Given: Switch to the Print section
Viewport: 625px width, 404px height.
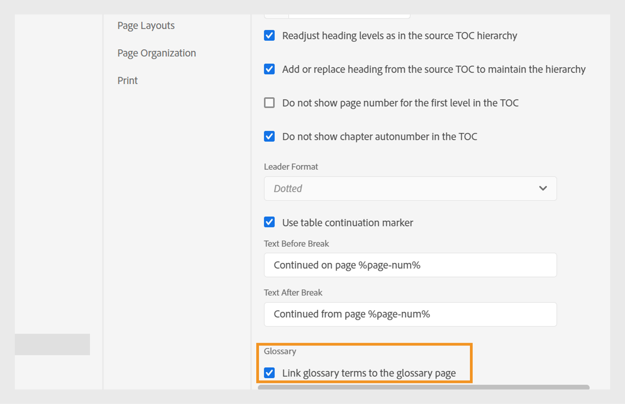Looking at the screenshot, I should pos(127,80).
